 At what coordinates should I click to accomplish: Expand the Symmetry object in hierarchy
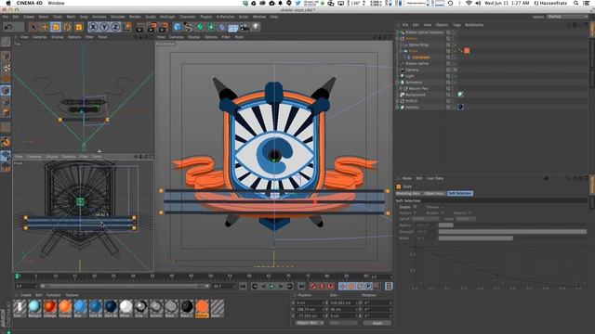coord(397,83)
